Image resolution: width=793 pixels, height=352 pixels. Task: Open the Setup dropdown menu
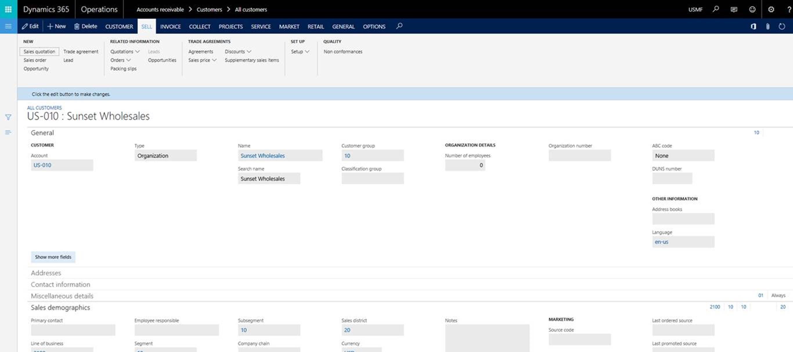click(300, 52)
